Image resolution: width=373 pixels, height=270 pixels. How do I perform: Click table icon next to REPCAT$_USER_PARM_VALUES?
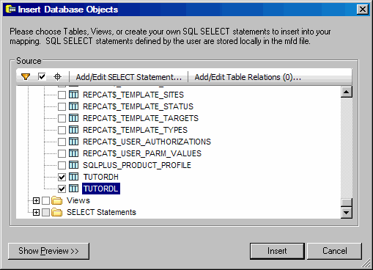(73, 153)
